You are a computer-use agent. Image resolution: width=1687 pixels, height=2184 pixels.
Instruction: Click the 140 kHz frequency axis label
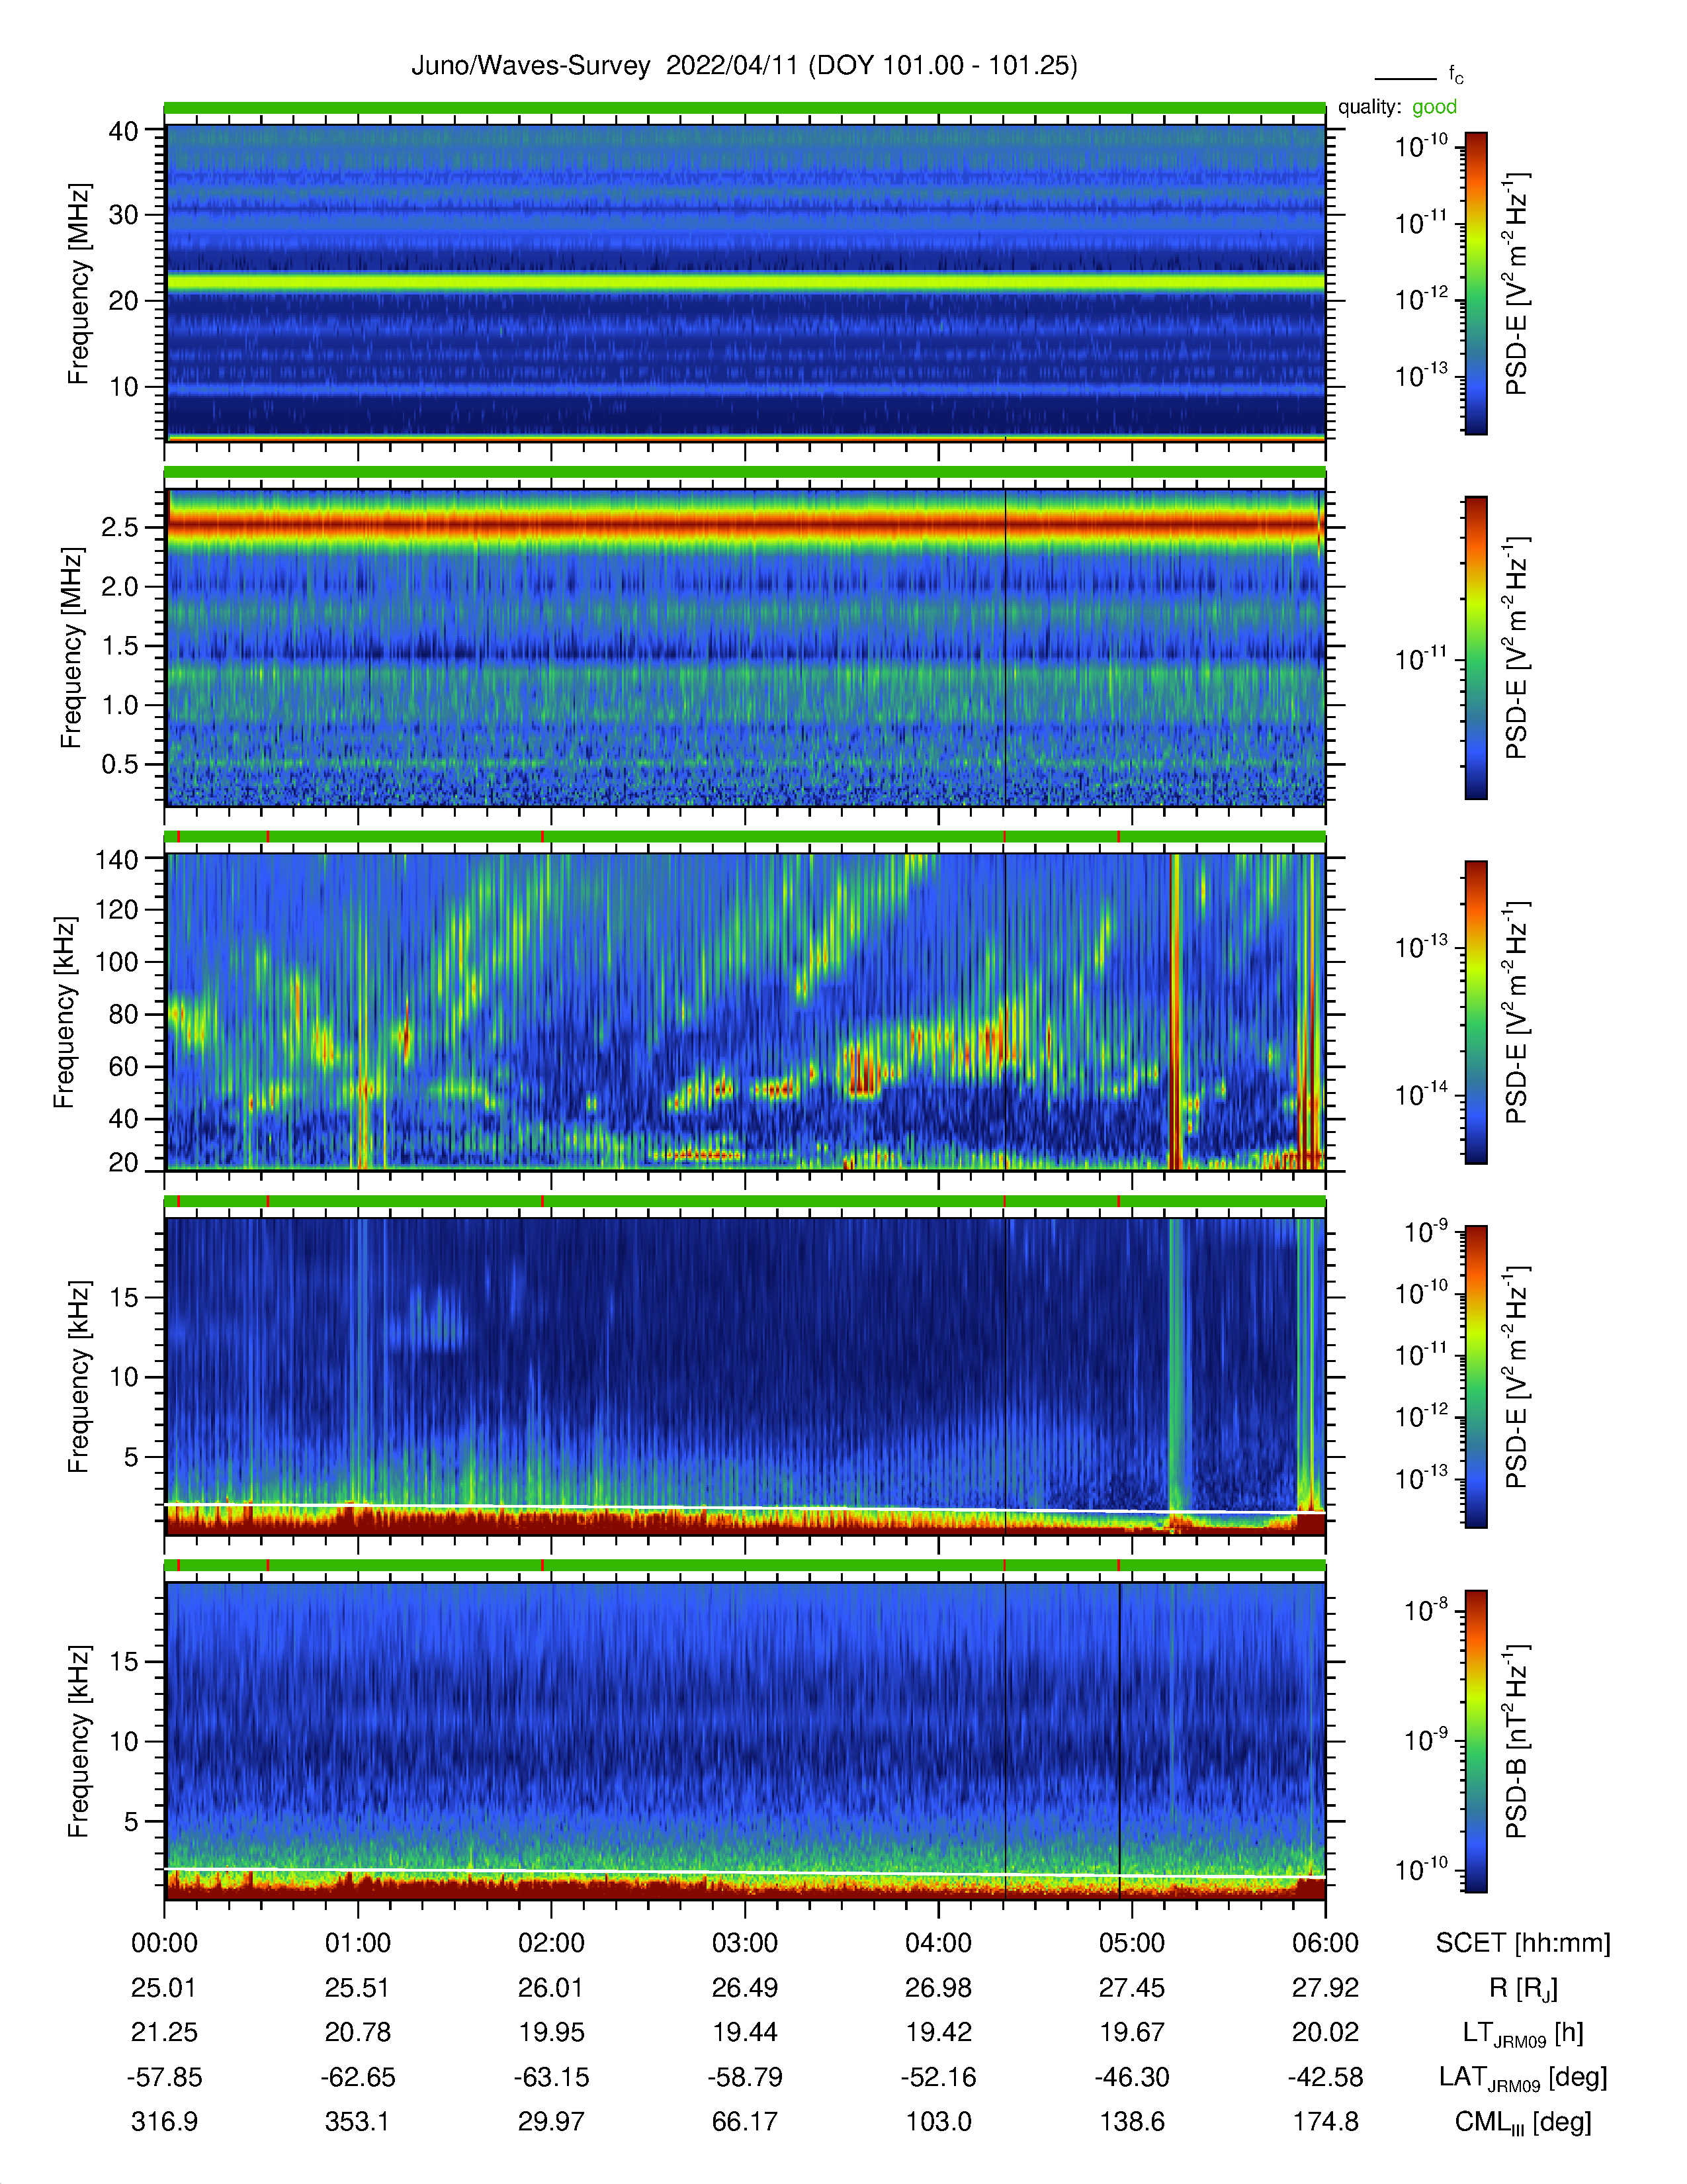click(x=117, y=859)
